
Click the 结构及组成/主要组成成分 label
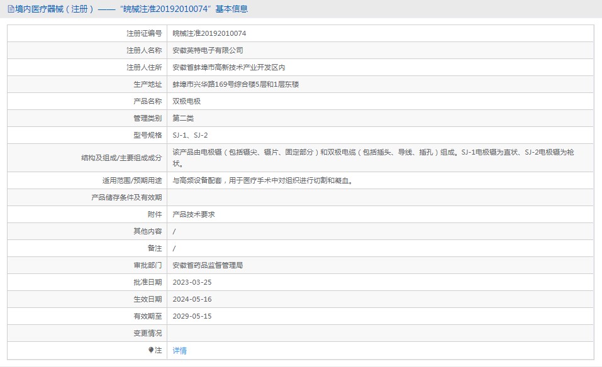[x=121, y=158]
